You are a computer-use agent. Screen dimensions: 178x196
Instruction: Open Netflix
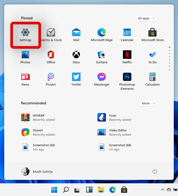pyautogui.click(x=127, y=57)
